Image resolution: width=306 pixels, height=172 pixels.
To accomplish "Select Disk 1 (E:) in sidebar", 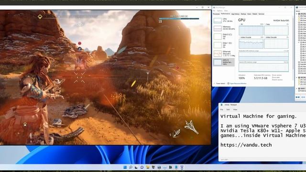I will (x=224, y=45).
